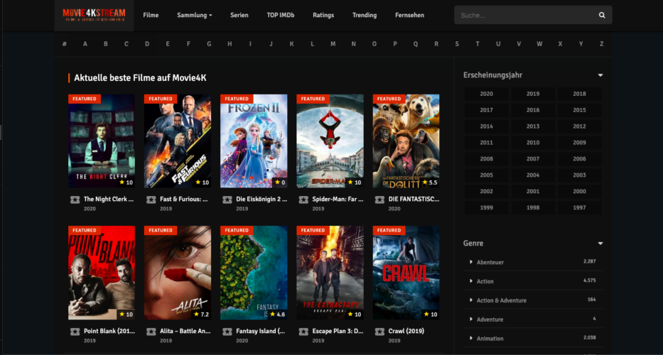Click the film icon beside Fantasy Island

[x=227, y=332]
